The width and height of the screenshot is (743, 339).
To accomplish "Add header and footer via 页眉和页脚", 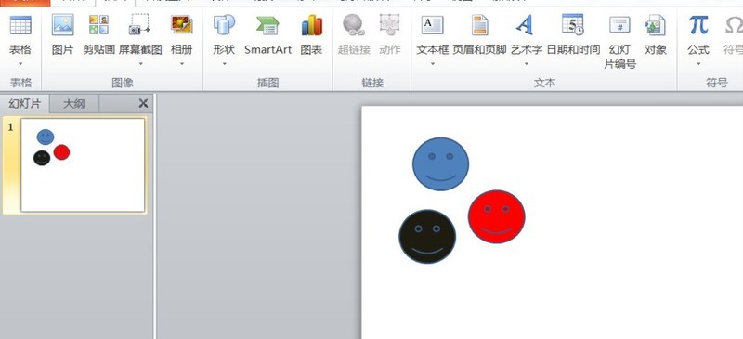I will coord(479,34).
